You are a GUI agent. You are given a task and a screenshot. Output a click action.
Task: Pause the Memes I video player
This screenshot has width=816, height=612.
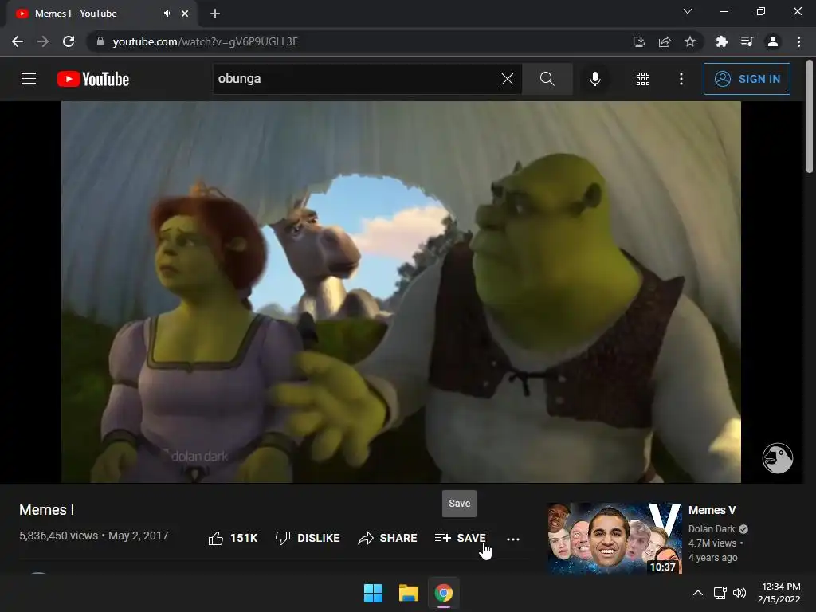point(401,292)
